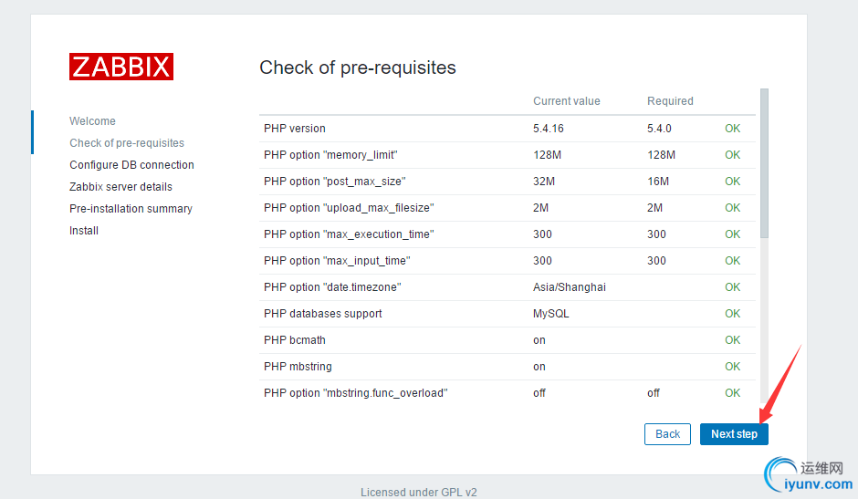Open Zabbix server details step
Viewport: 858px width, 499px height.
pos(120,187)
